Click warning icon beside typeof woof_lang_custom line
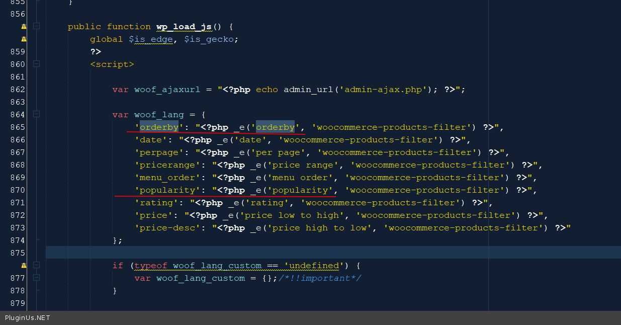Screen dimensions: 621x325 (x=24, y=266)
